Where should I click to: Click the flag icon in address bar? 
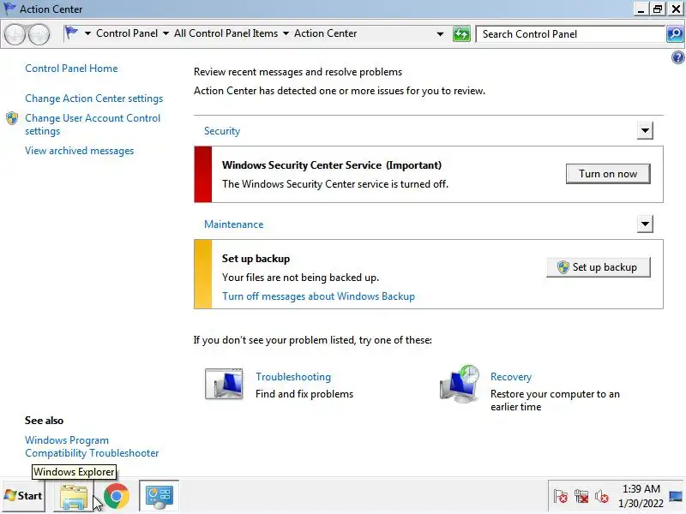tap(71, 33)
